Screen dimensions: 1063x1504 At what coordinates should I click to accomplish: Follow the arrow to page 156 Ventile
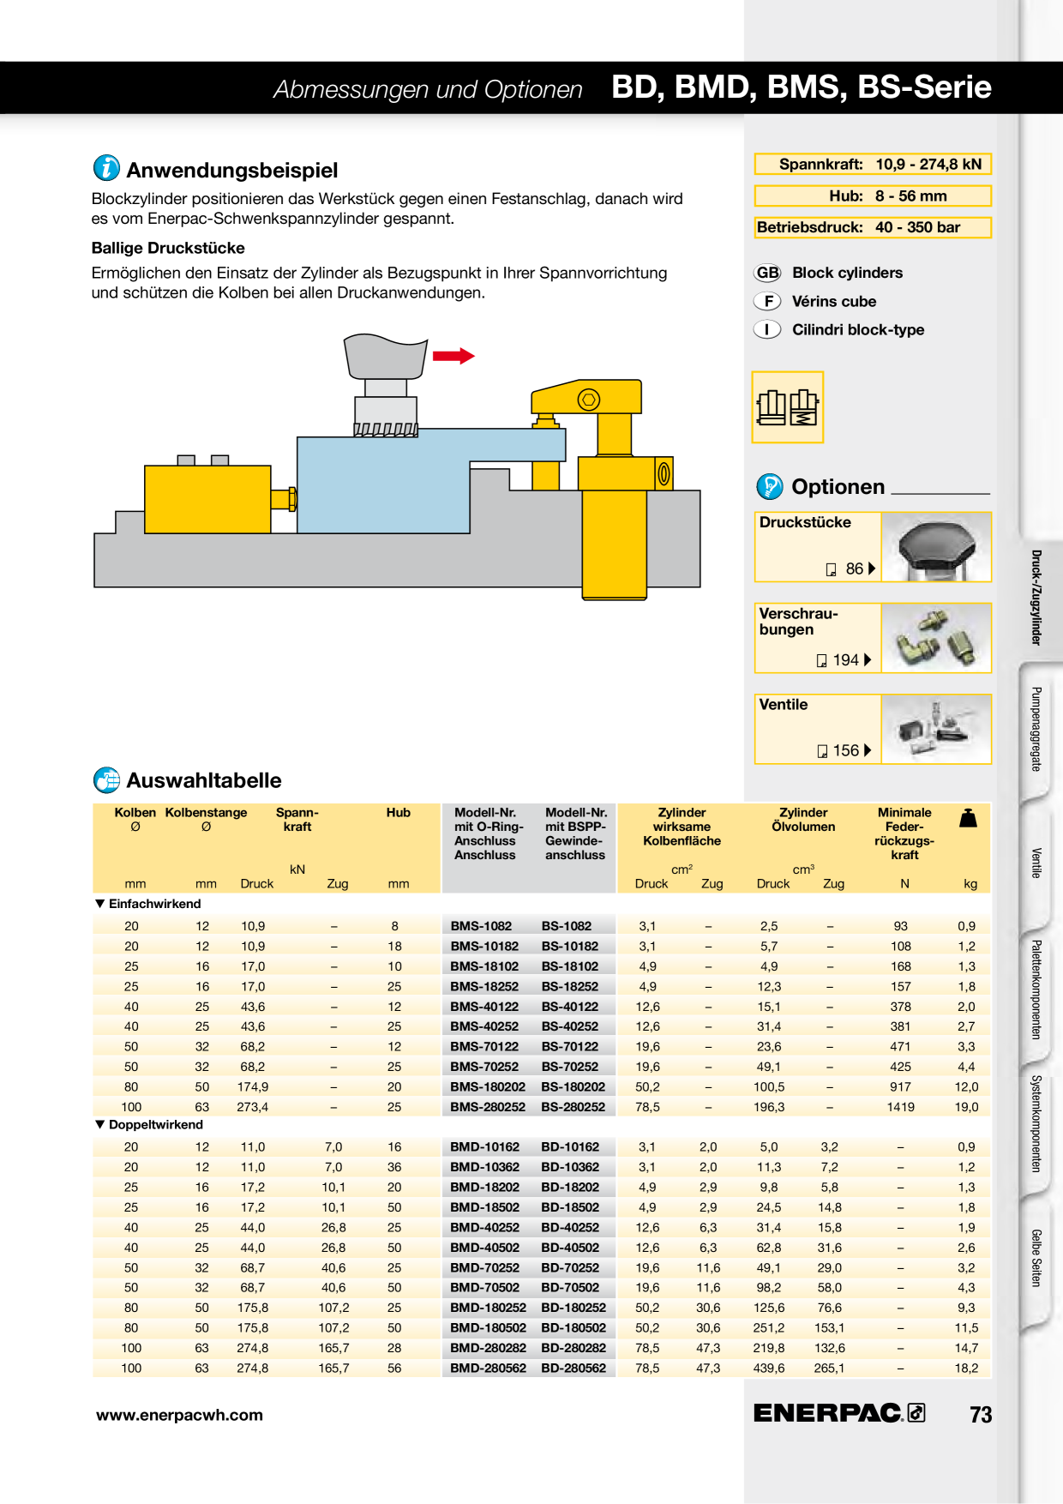(x=868, y=750)
